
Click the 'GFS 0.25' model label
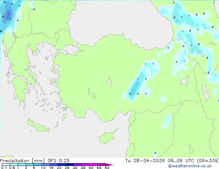[x=58, y=161]
